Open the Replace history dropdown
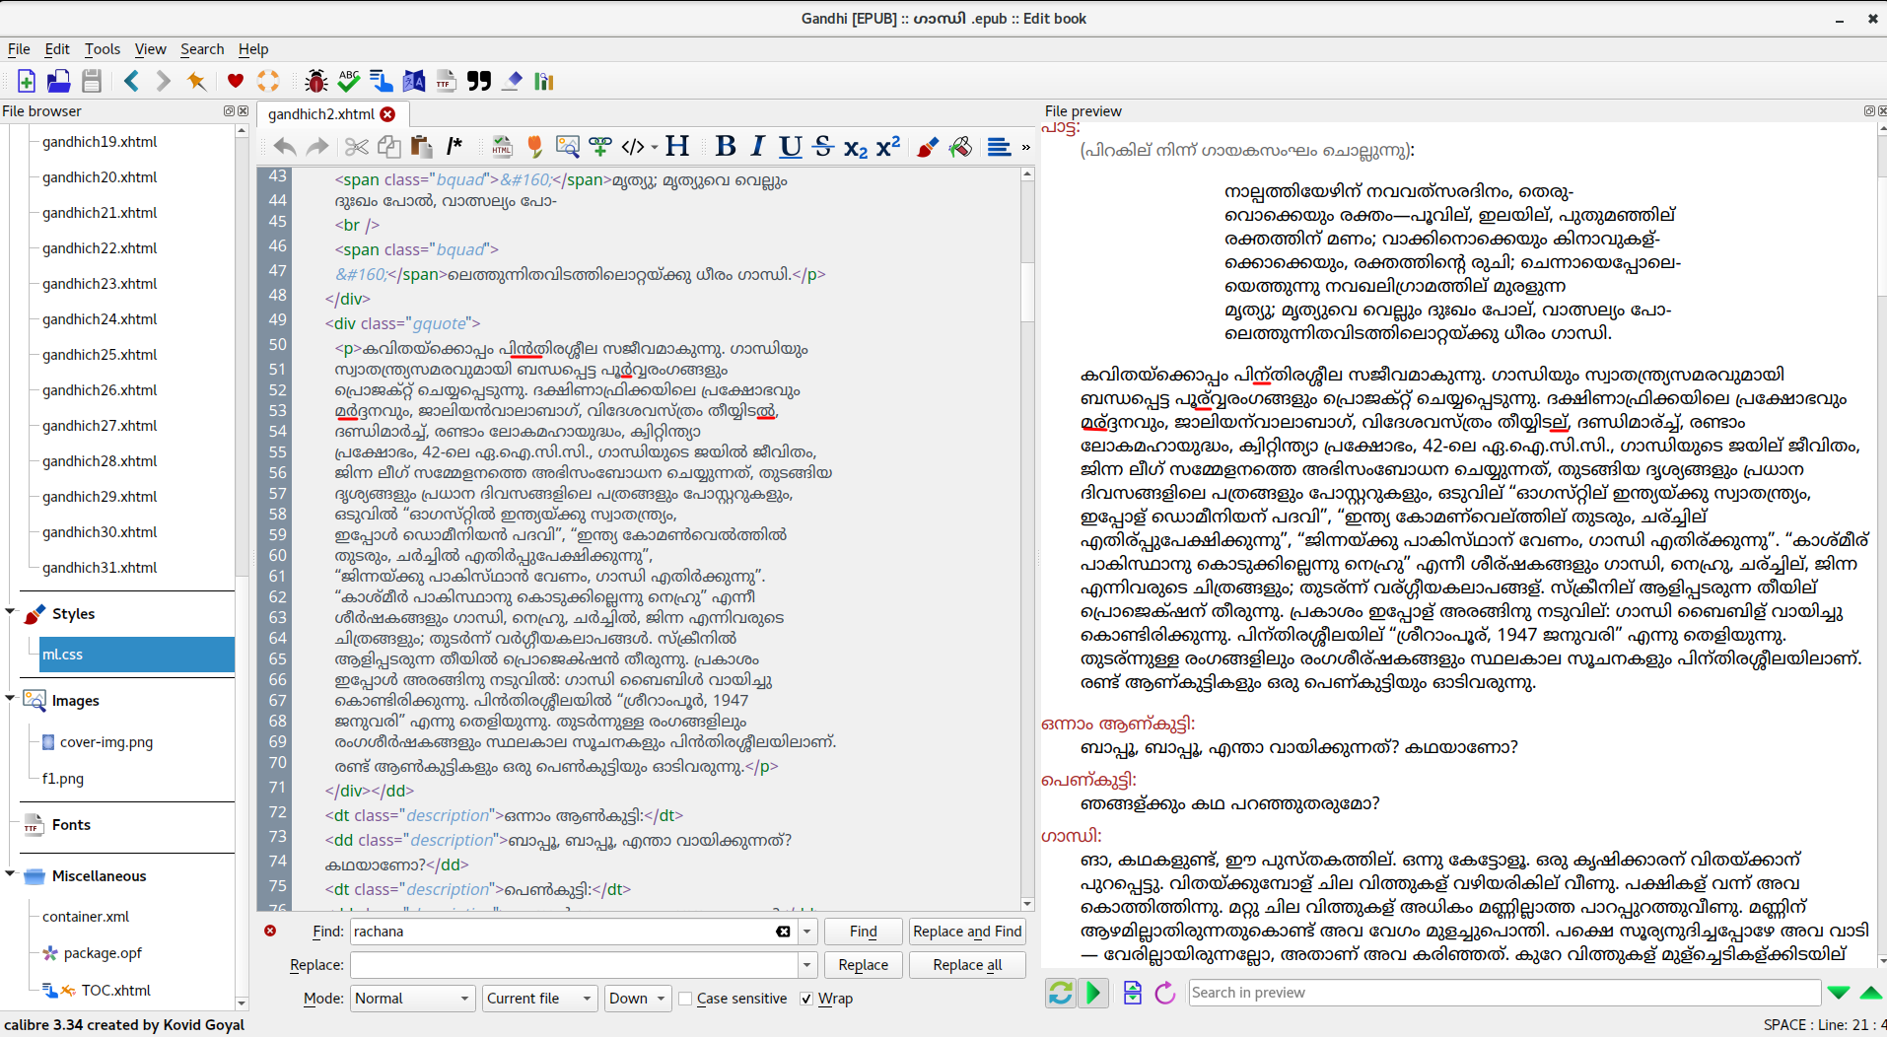The width and height of the screenshot is (1887, 1037). coord(806,965)
